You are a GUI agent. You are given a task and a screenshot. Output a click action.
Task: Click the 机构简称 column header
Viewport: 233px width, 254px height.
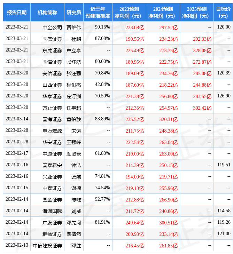coord(47,13)
